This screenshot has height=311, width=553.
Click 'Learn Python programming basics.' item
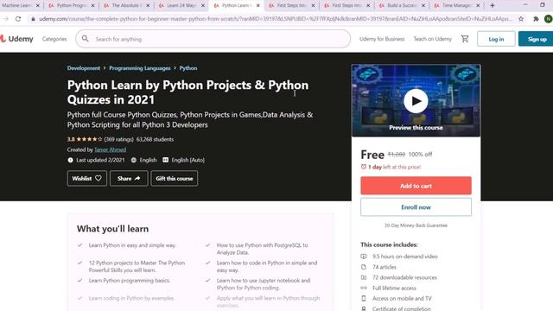tap(130, 281)
